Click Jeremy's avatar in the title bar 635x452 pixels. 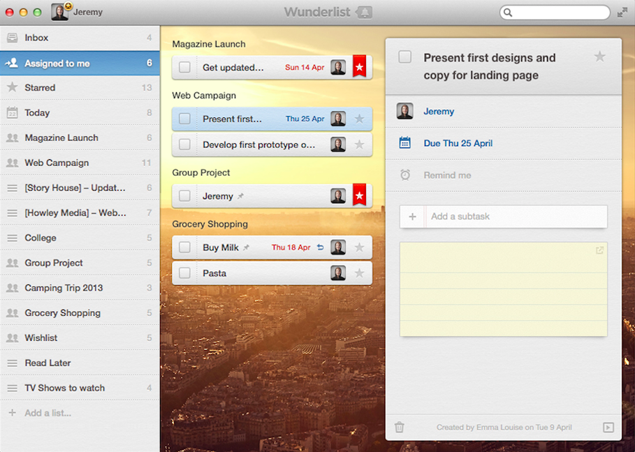pos(59,12)
